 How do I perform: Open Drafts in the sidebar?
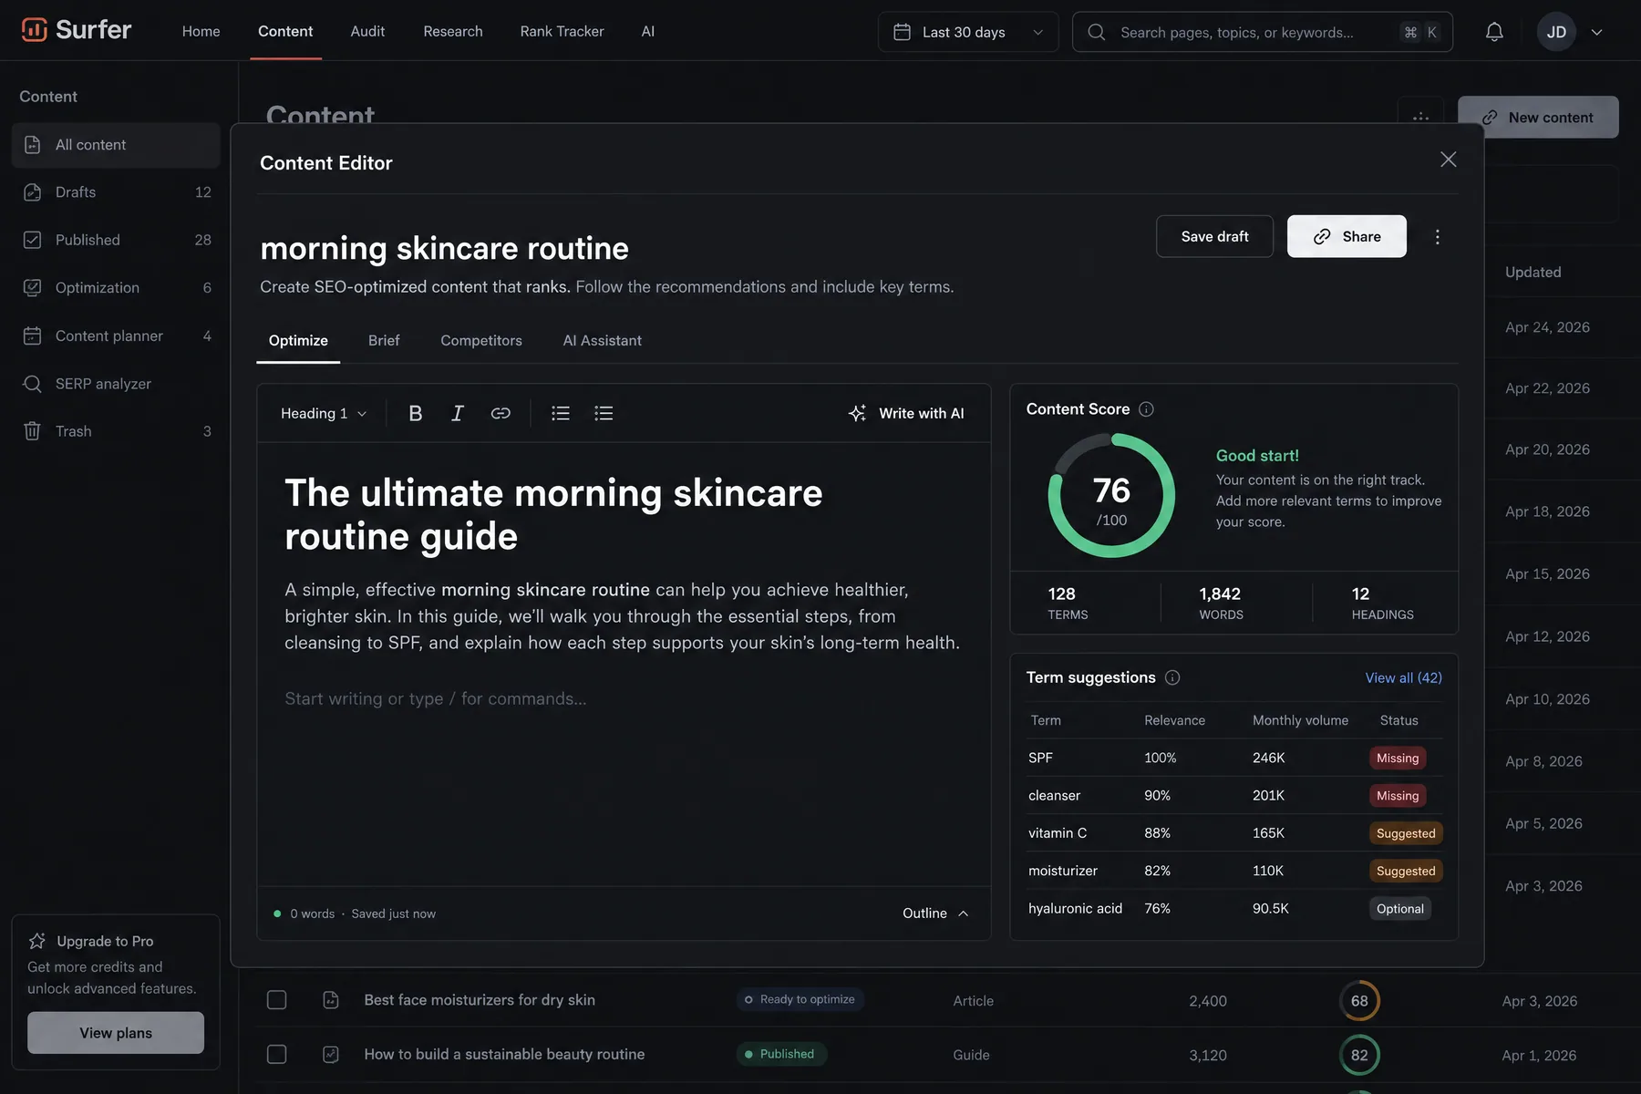(x=116, y=192)
